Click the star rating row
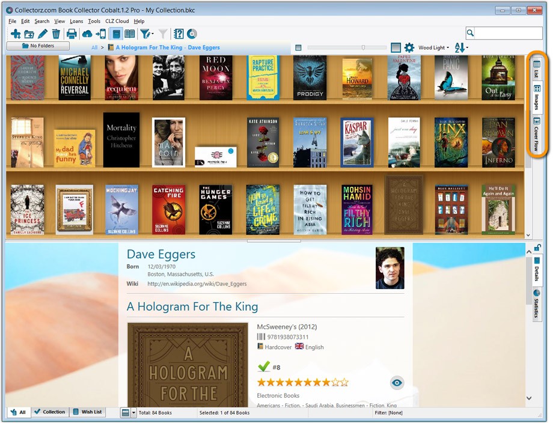Viewport: 553px width, 423px height. (302, 382)
